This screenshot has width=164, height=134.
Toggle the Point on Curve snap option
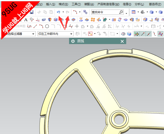click(x=154, y=34)
